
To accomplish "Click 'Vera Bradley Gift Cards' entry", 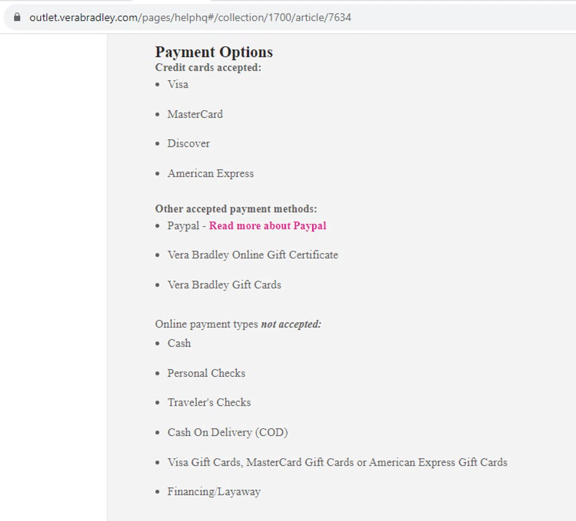I will [224, 285].
